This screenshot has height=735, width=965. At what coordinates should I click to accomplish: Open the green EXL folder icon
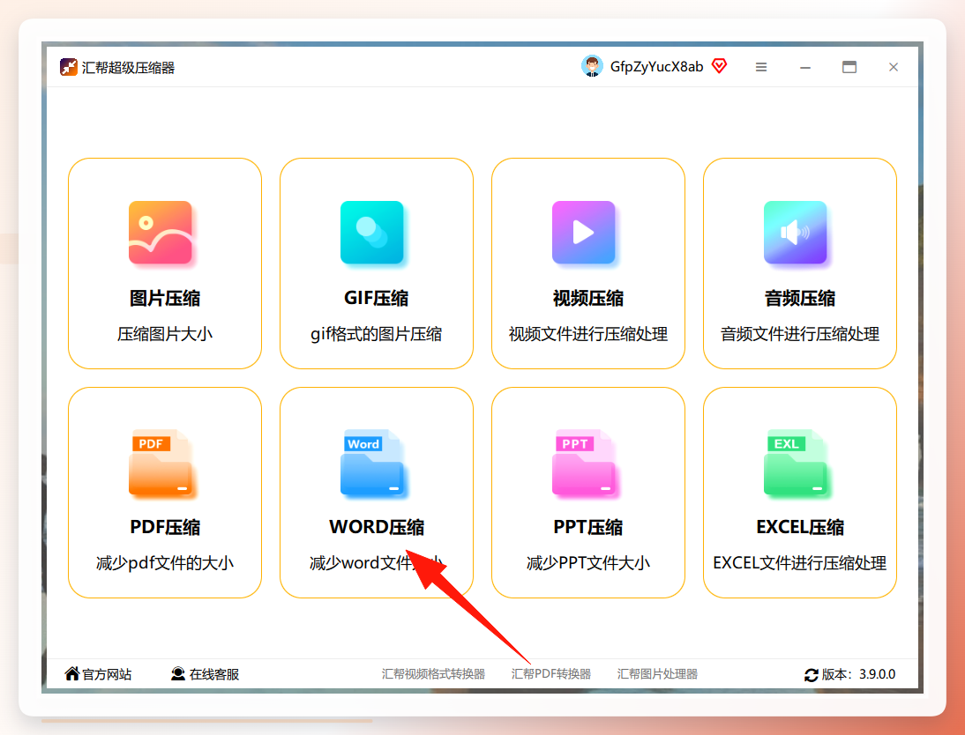(795, 463)
